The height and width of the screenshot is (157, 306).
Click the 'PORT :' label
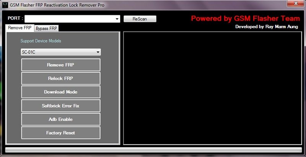click(15, 18)
